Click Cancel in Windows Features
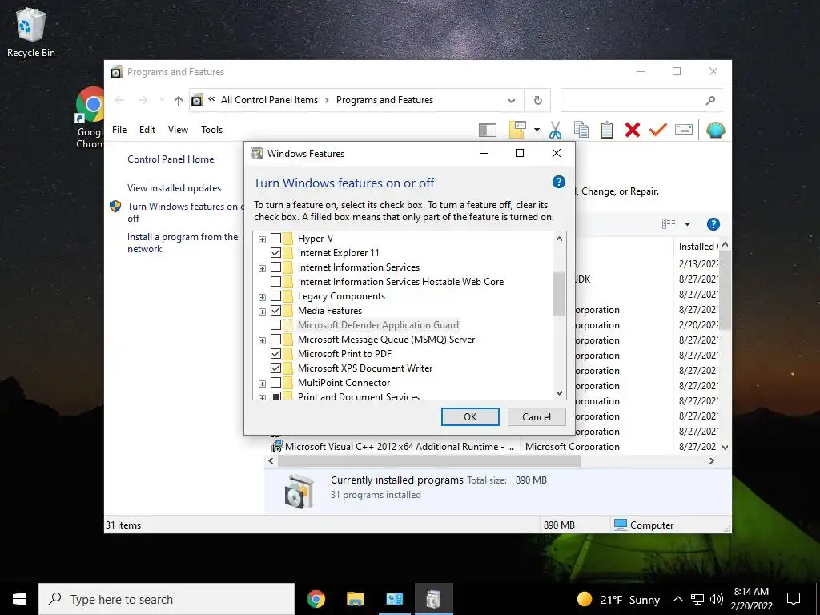Screen dimensions: 820x615 tap(537, 416)
